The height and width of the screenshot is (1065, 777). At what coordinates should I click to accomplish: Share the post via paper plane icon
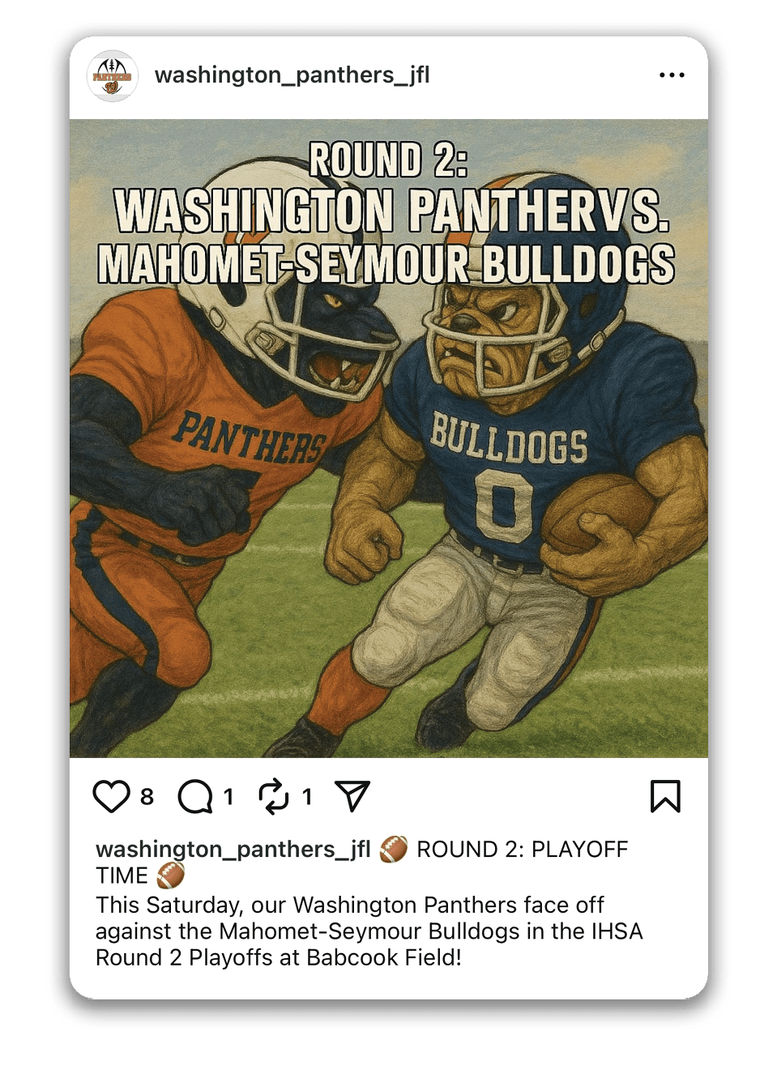click(x=352, y=796)
